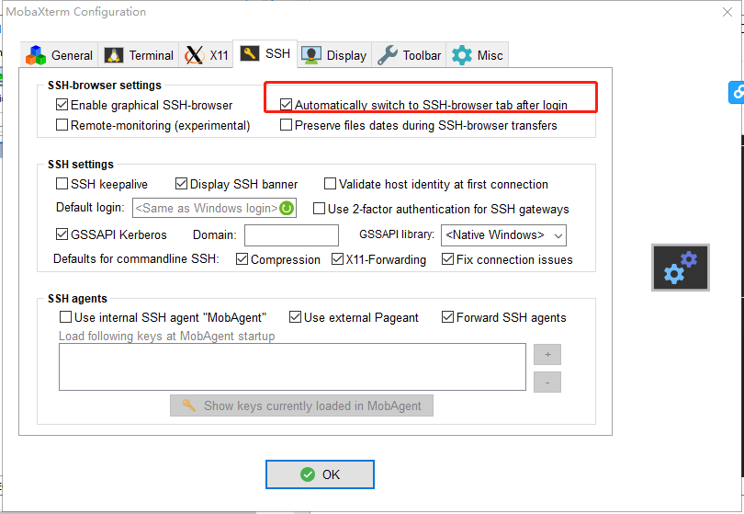Click the blue link icon at right edge

[x=737, y=92]
